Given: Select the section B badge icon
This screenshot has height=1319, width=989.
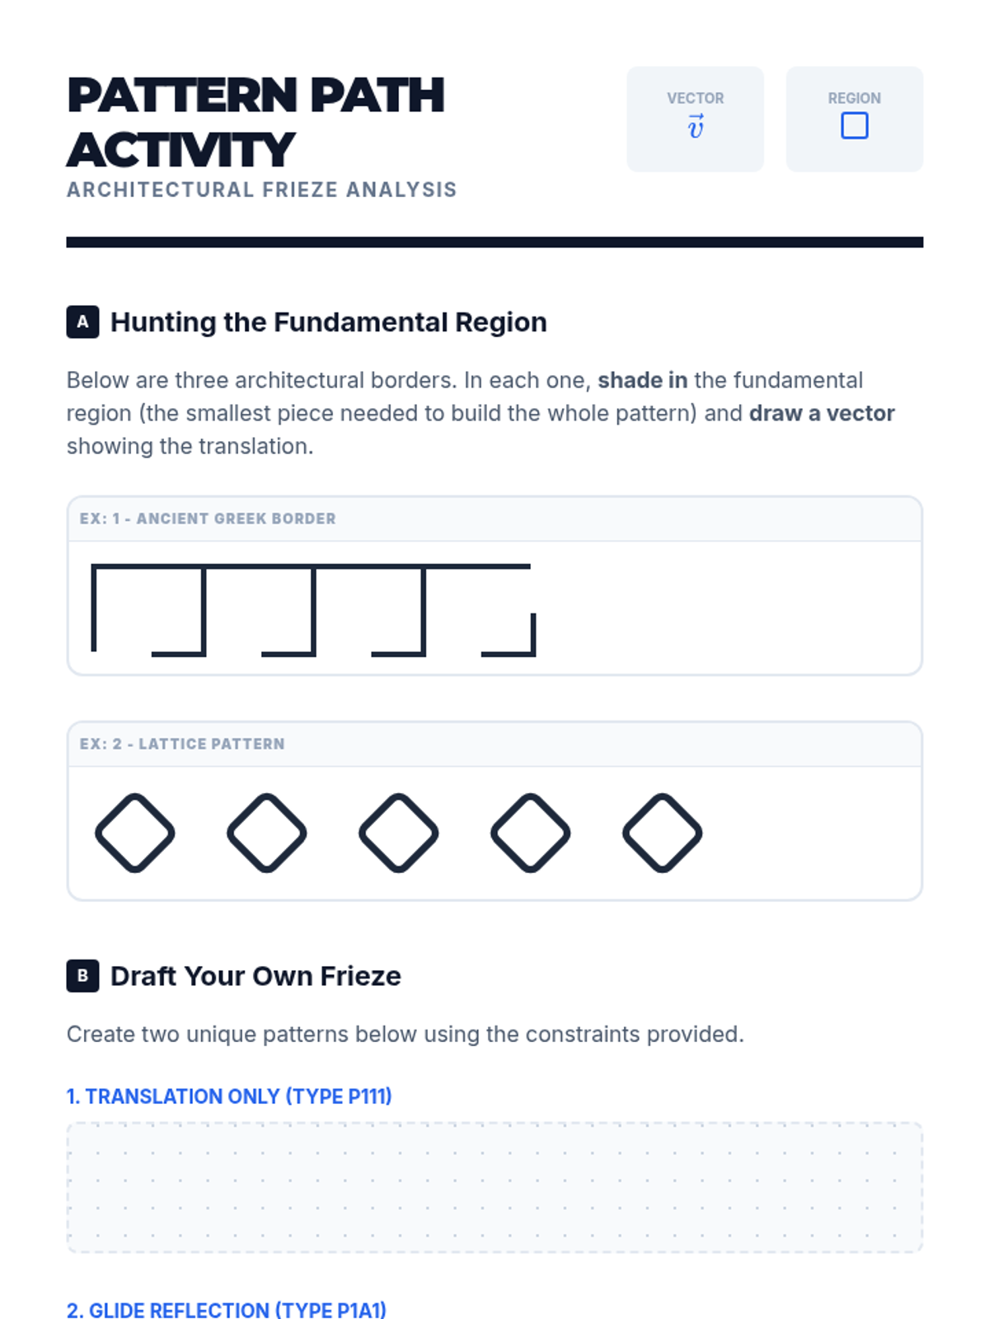Looking at the screenshot, I should pos(82,975).
